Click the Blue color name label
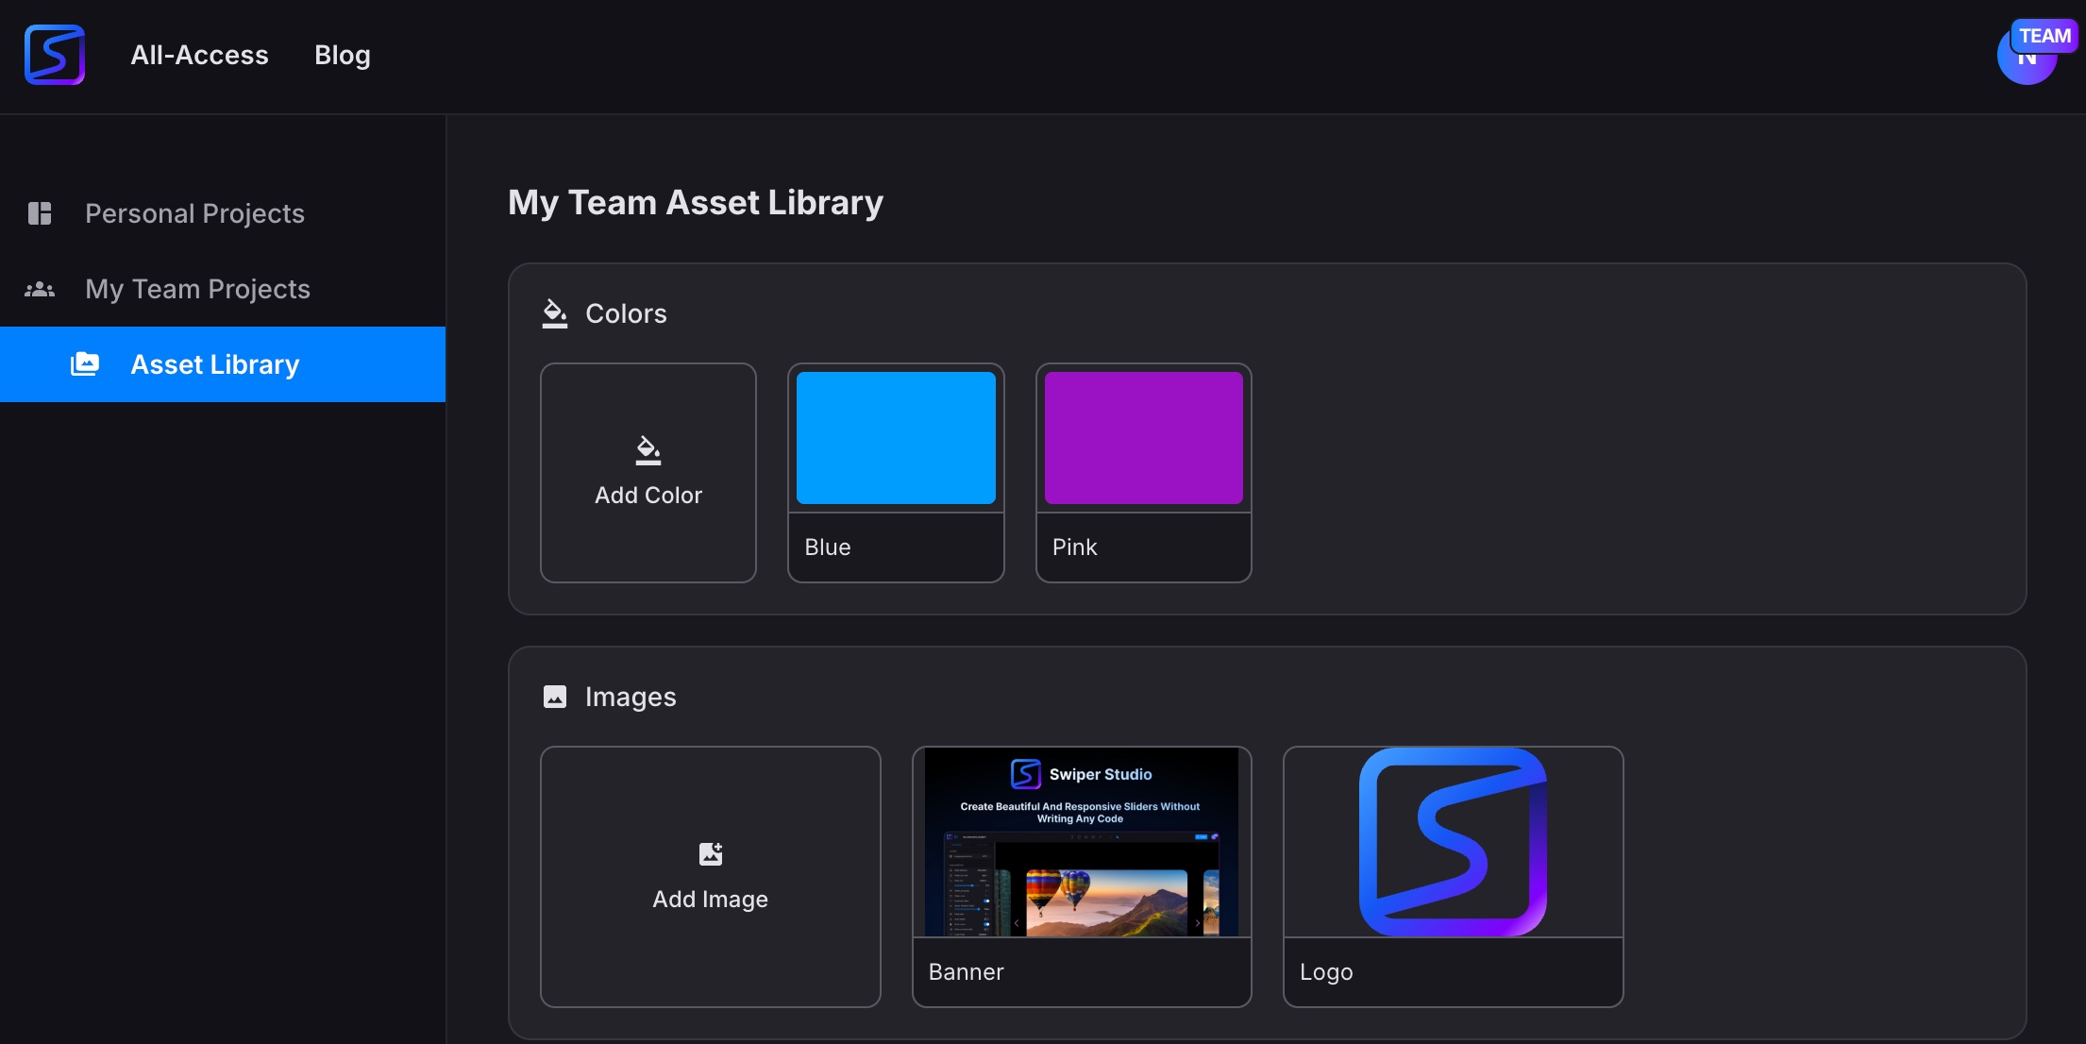2086x1044 pixels. [x=828, y=547]
